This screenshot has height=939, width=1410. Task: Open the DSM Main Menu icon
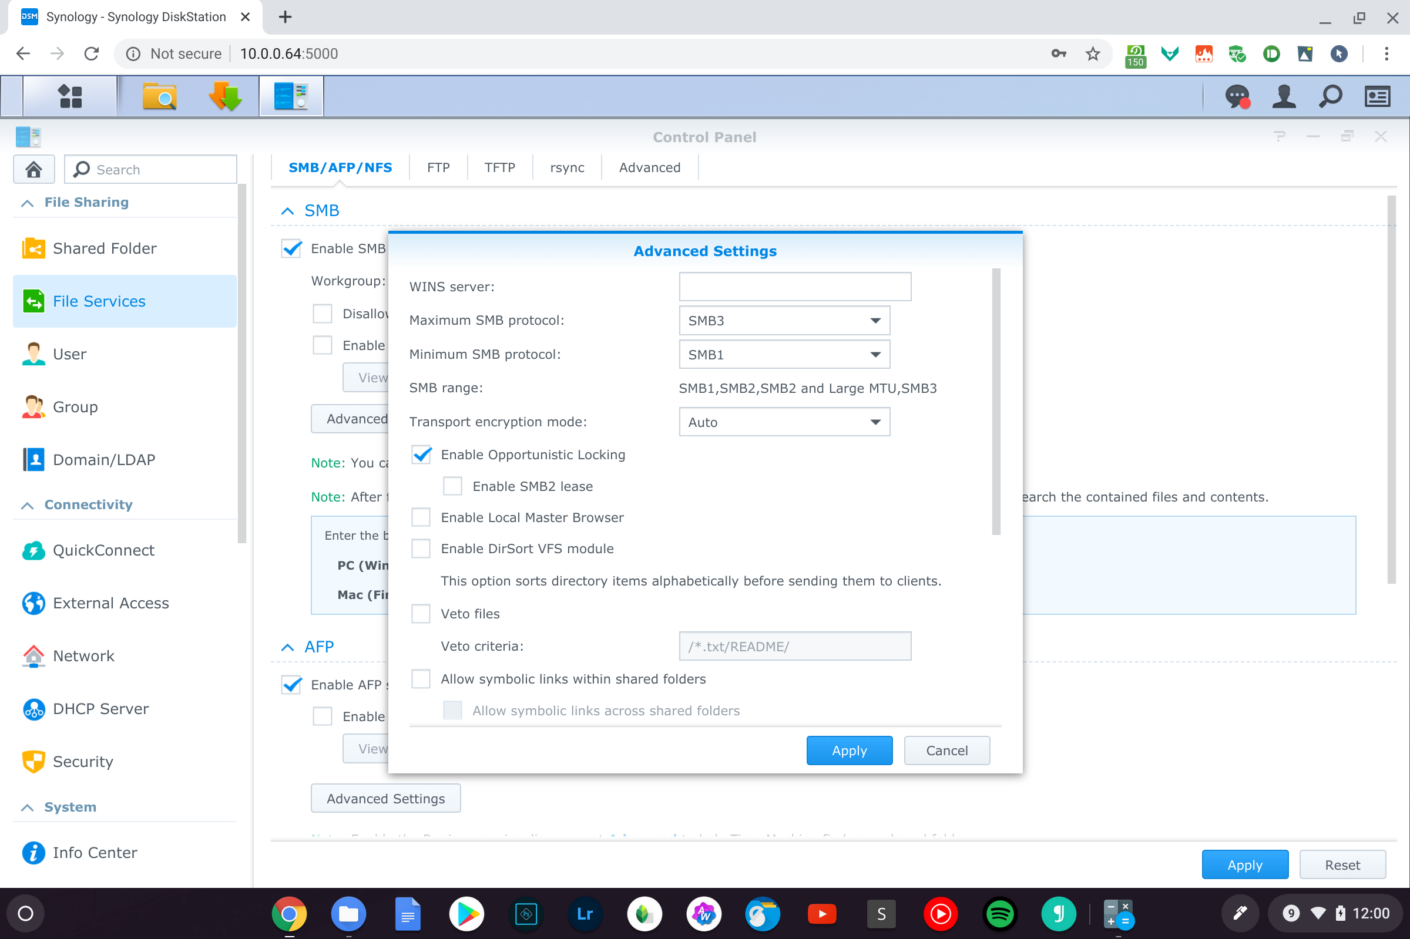[x=70, y=96]
